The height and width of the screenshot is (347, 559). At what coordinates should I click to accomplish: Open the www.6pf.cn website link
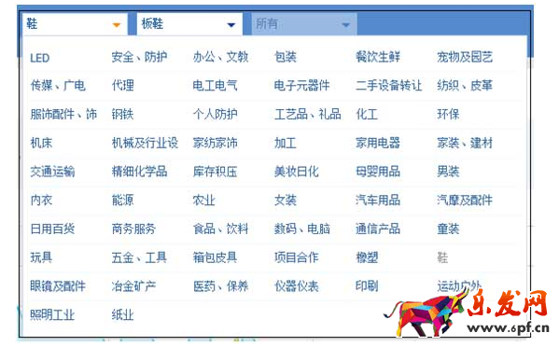pos(508,327)
